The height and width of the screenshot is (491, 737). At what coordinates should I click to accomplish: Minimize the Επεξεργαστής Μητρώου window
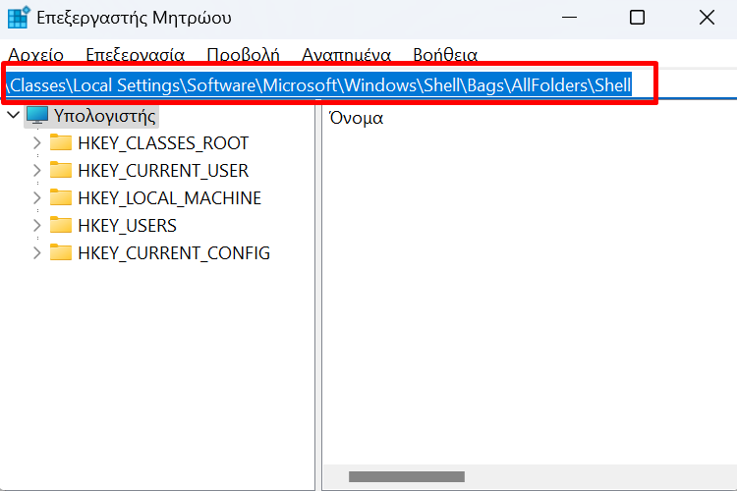(x=569, y=18)
